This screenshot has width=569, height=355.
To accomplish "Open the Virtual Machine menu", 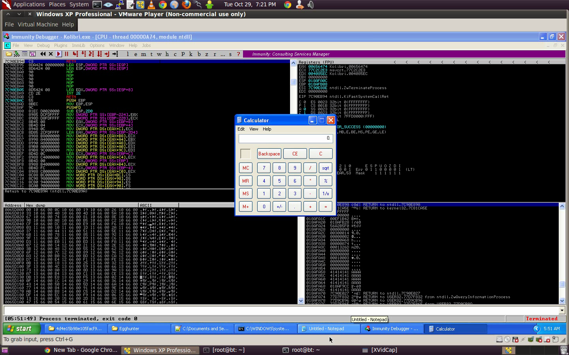I will 38,24.
